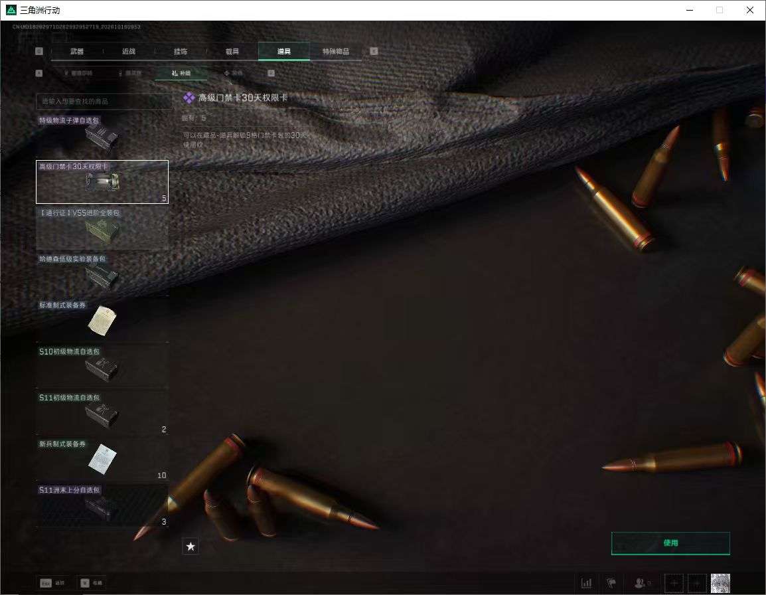This screenshot has width=766, height=595.
Task: Select the S10初级物流自选包 item
Action: click(102, 367)
